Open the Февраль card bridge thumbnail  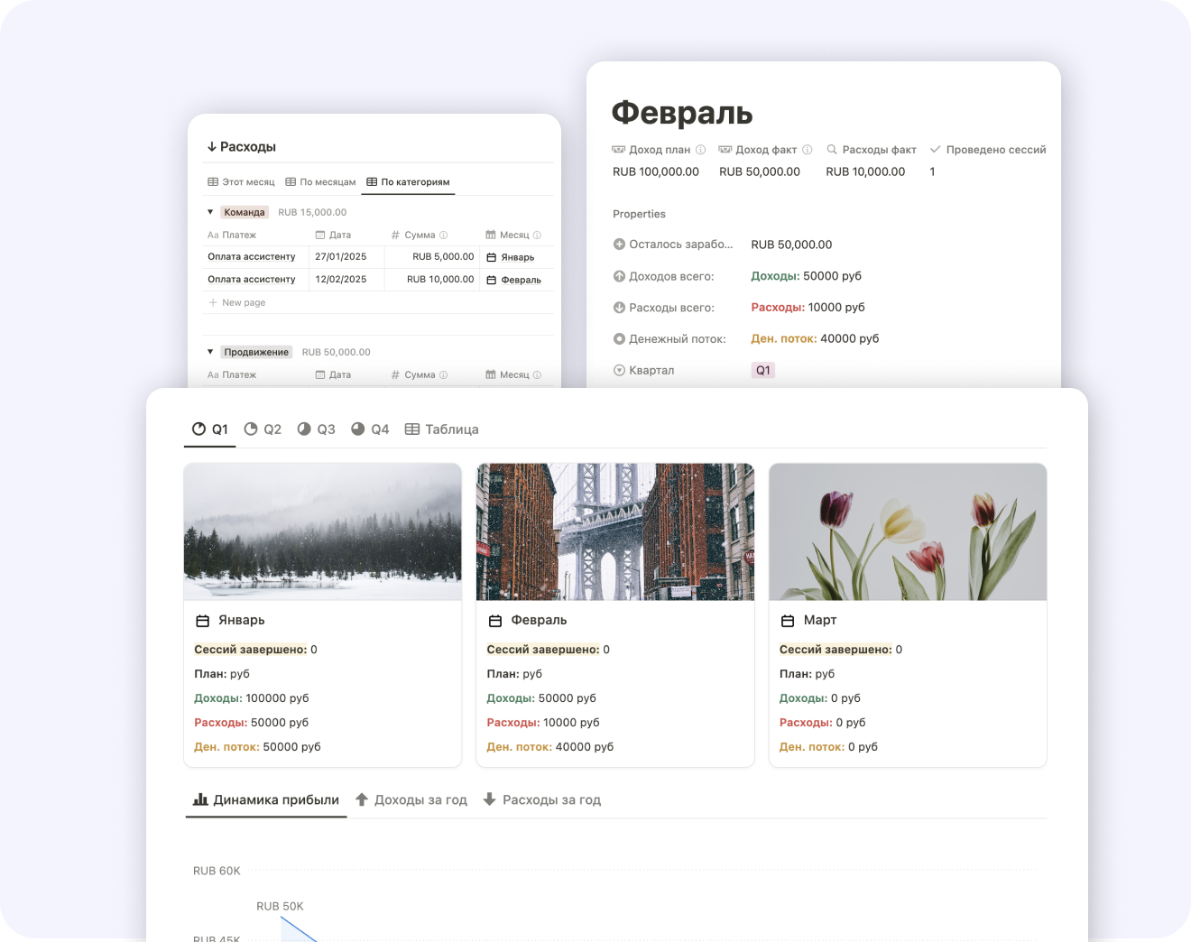615,531
